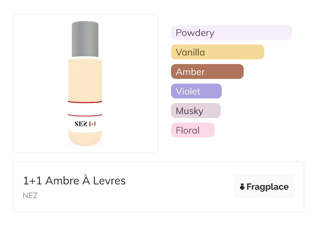
Task: Click the Fragplace wordmark text
Action: (268, 187)
